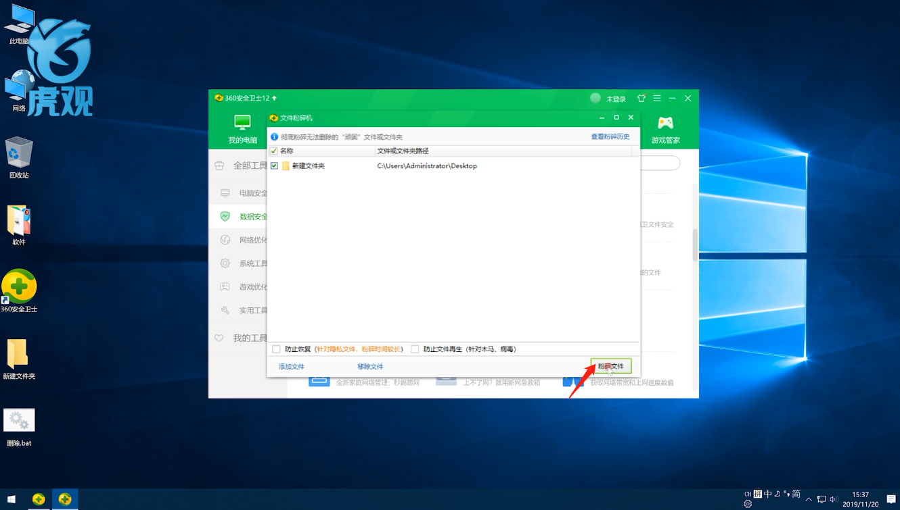Select 游戏优化 category in 360 sidebar
The height and width of the screenshot is (510, 900).
click(238, 287)
